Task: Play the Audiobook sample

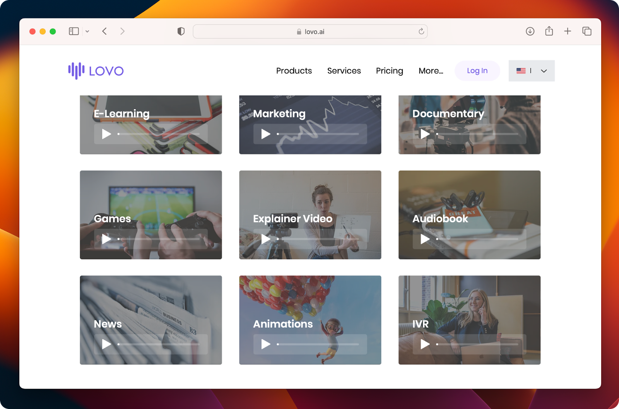Action: [x=425, y=239]
